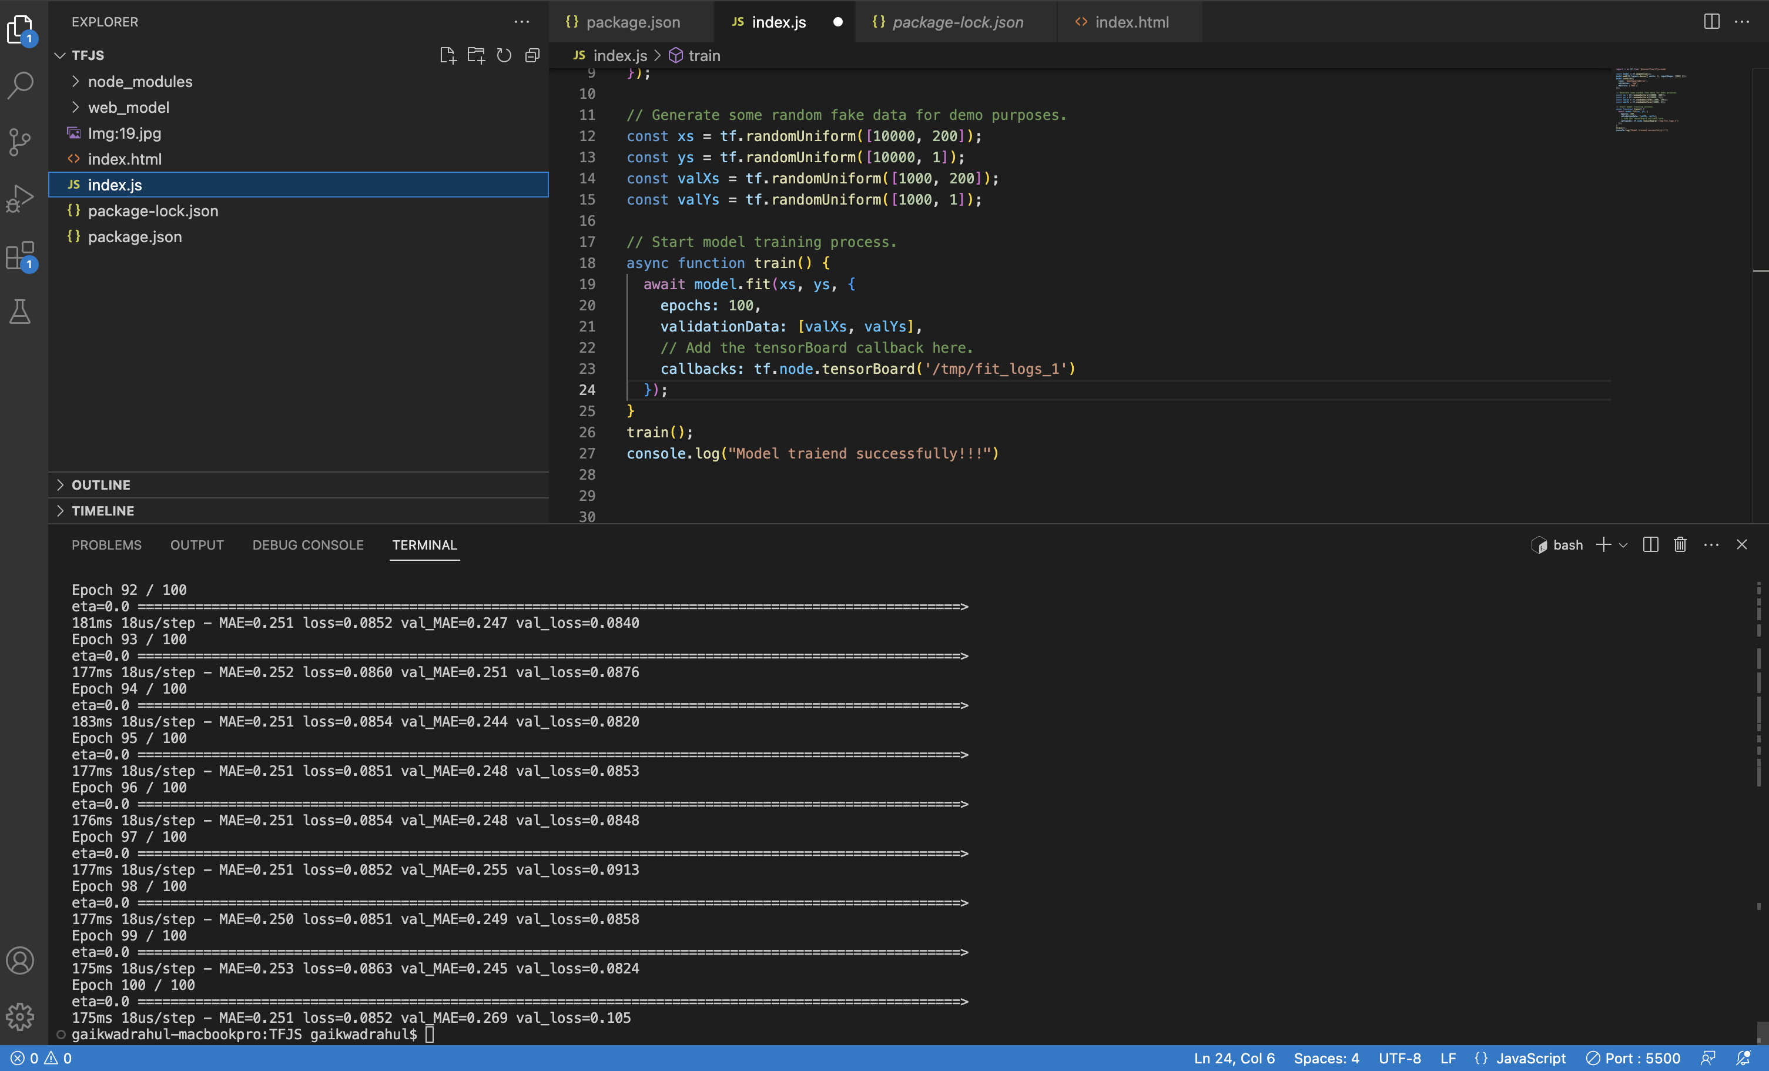Toggle the Accounts icon in activity bar

tap(19, 960)
